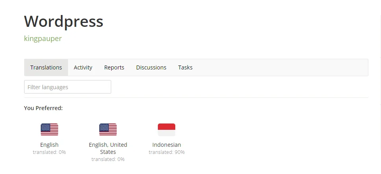
Task: Click the flag above English, United States
Action: coord(108,130)
